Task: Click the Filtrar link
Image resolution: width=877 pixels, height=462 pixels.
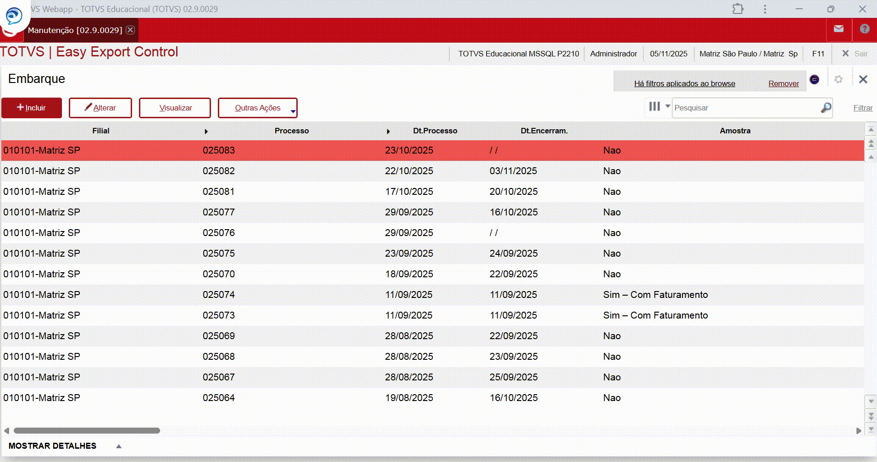Action: [863, 108]
